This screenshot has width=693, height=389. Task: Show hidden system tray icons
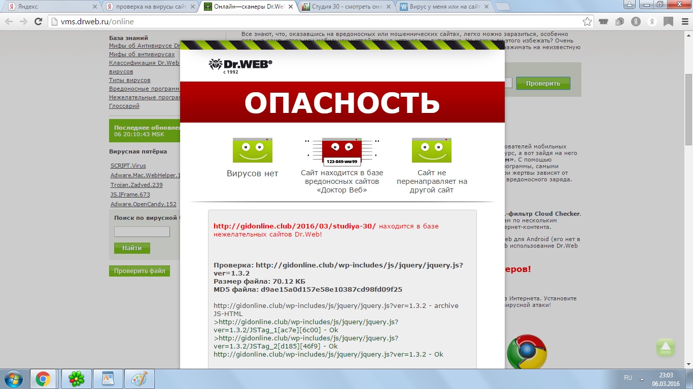click(641, 378)
